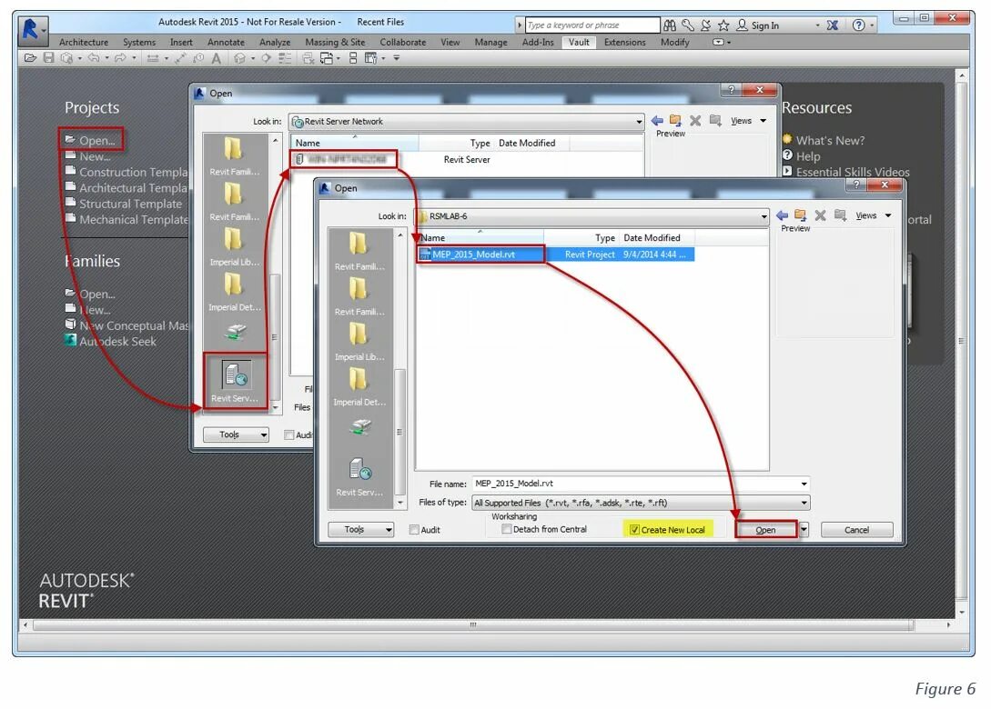Click the Delete X icon in front Open dialog
Screen dimensions: 991x709
tap(820, 215)
